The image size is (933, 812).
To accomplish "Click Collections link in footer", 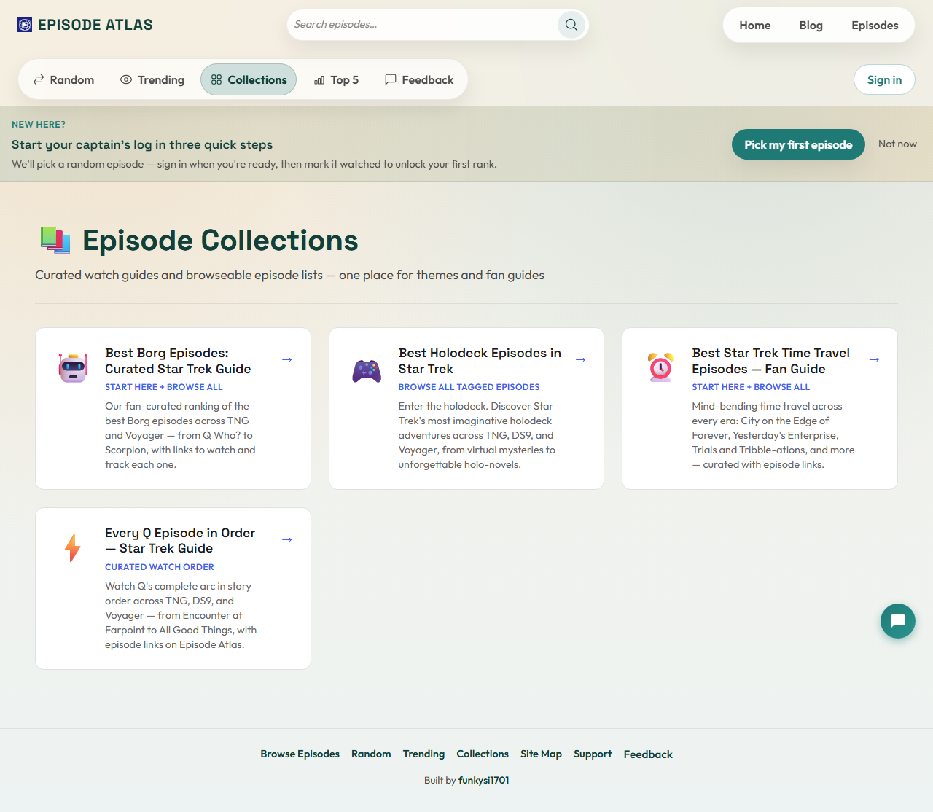I will pyautogui.click(x=483, y=754).
